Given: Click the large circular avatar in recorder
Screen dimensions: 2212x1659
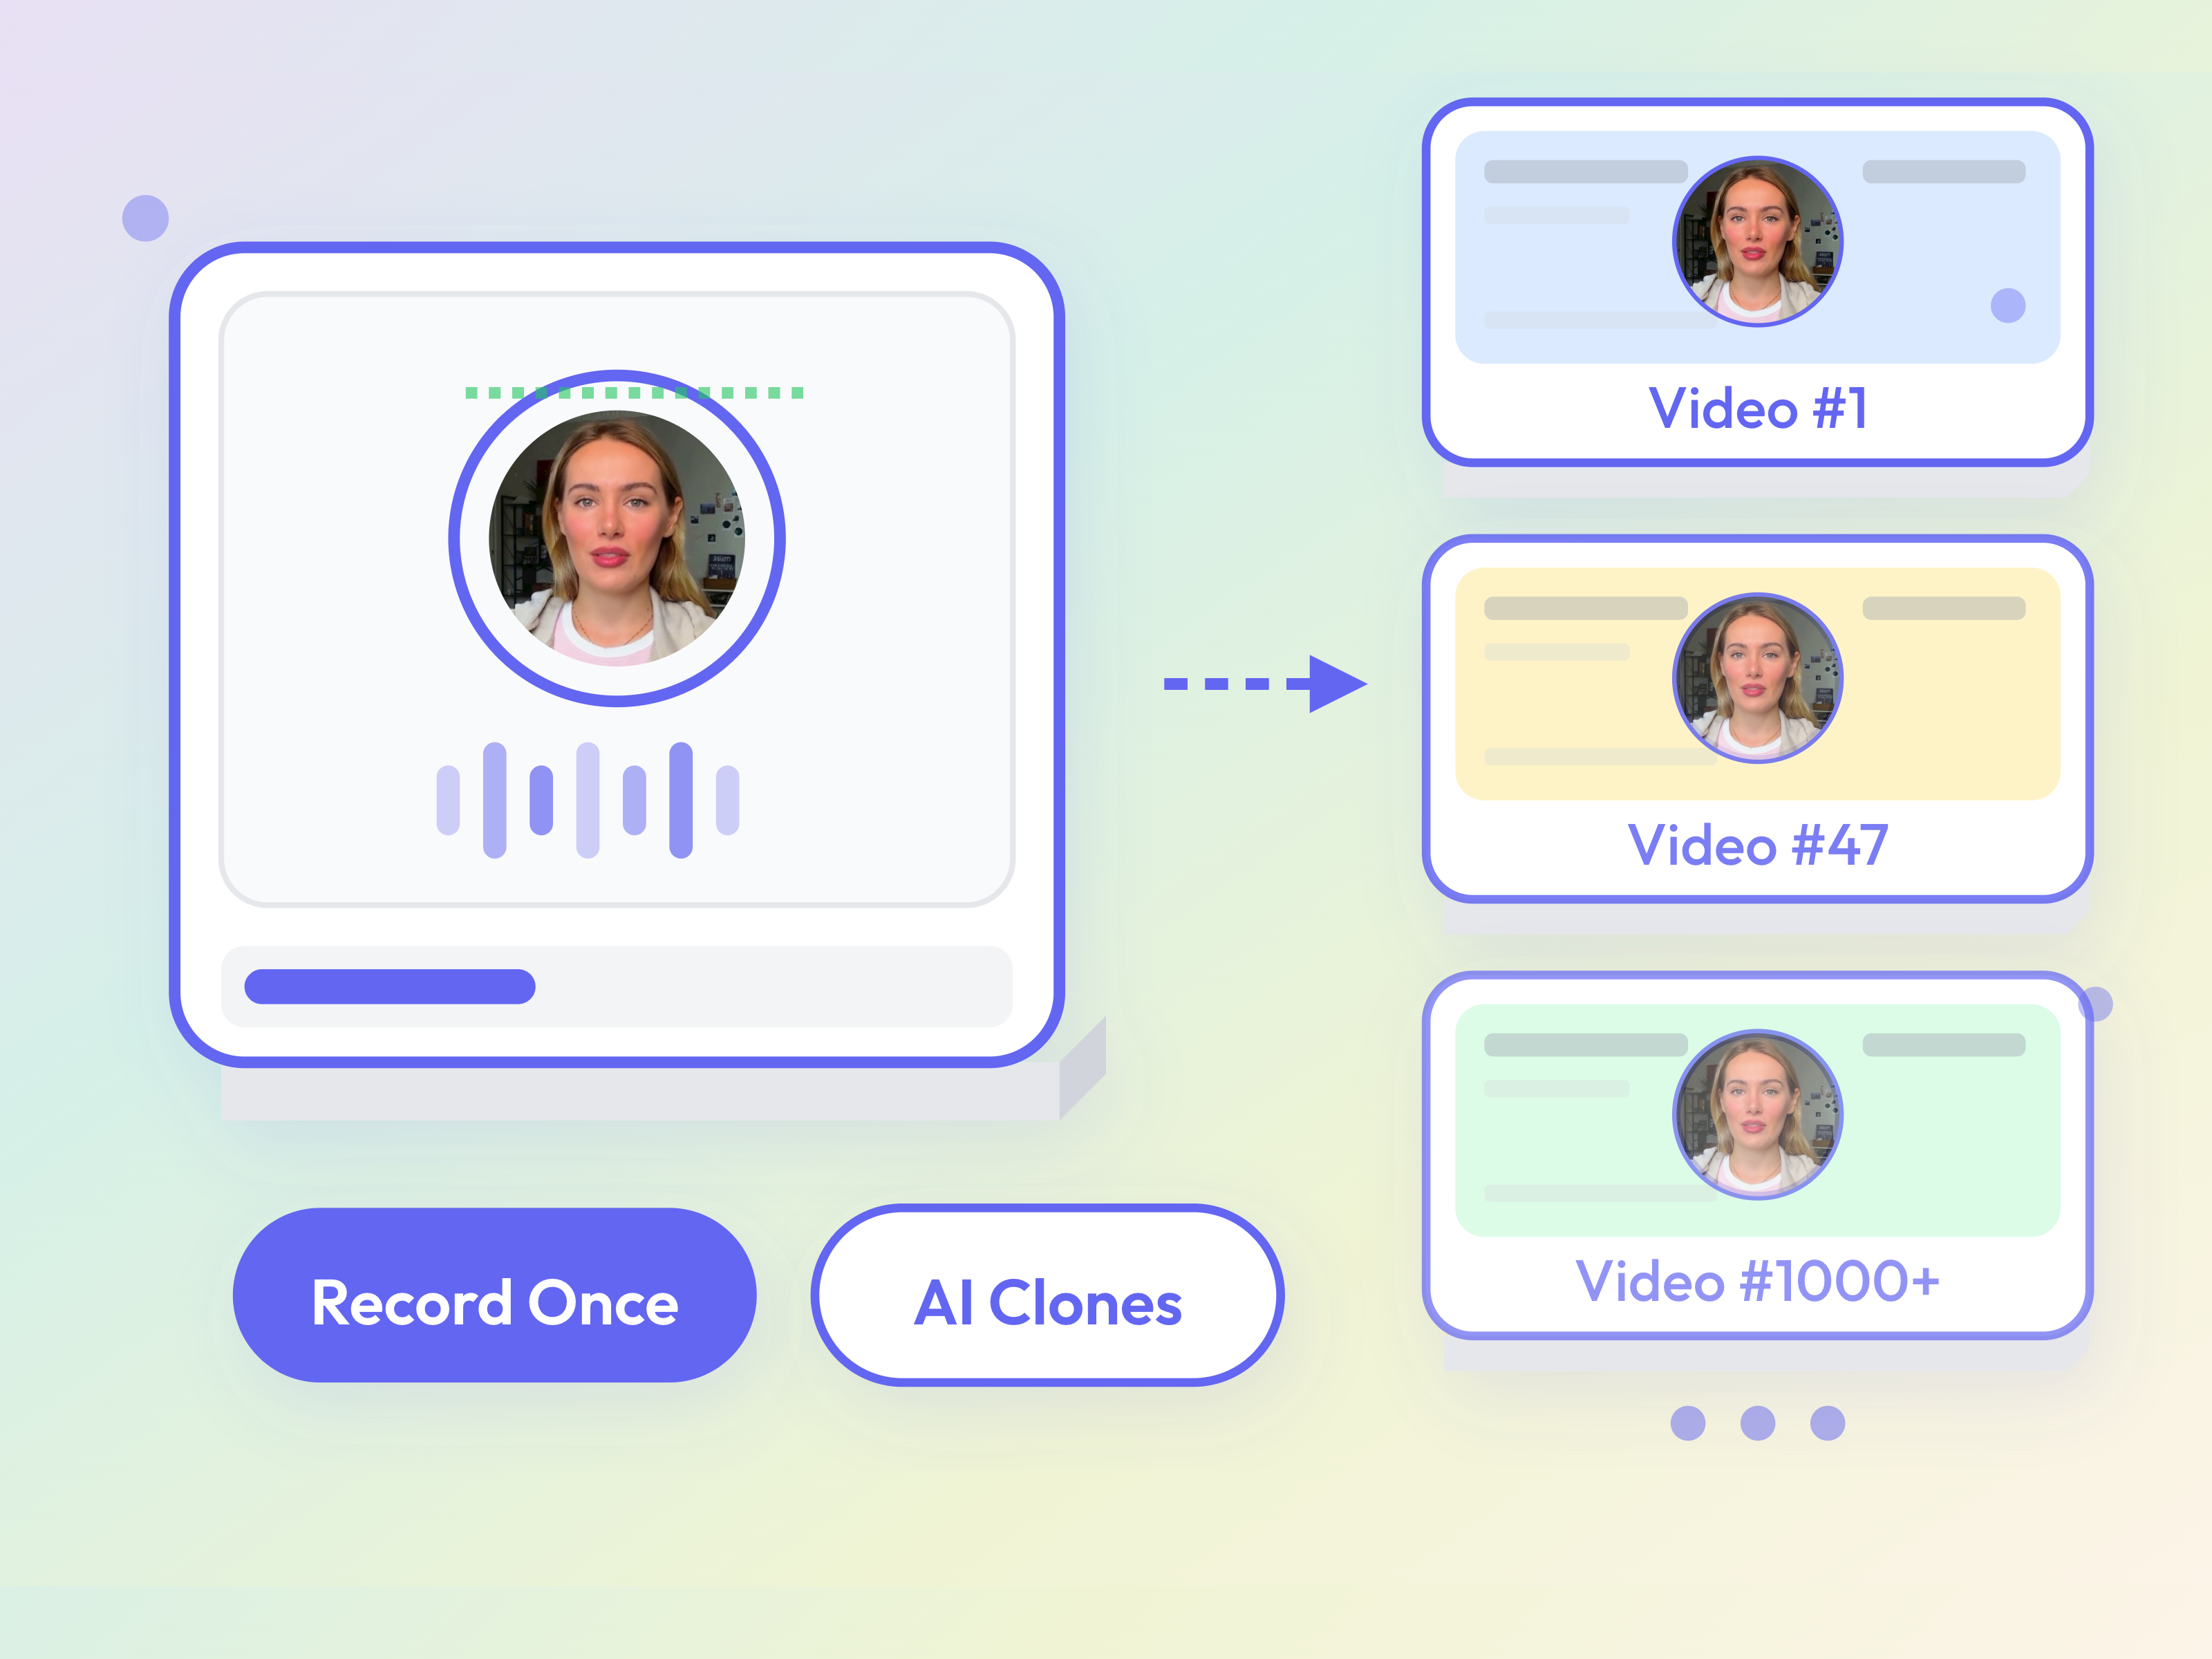Looking at the screenshot, I should click(616, 539).
